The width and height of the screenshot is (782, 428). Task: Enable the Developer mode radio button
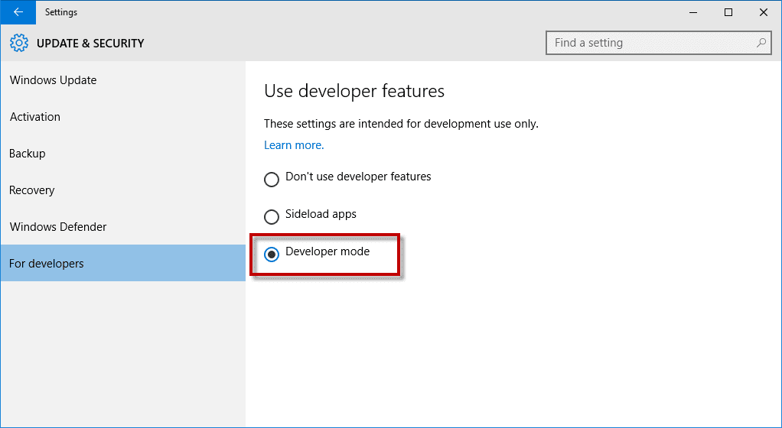[x=272, y=255]
